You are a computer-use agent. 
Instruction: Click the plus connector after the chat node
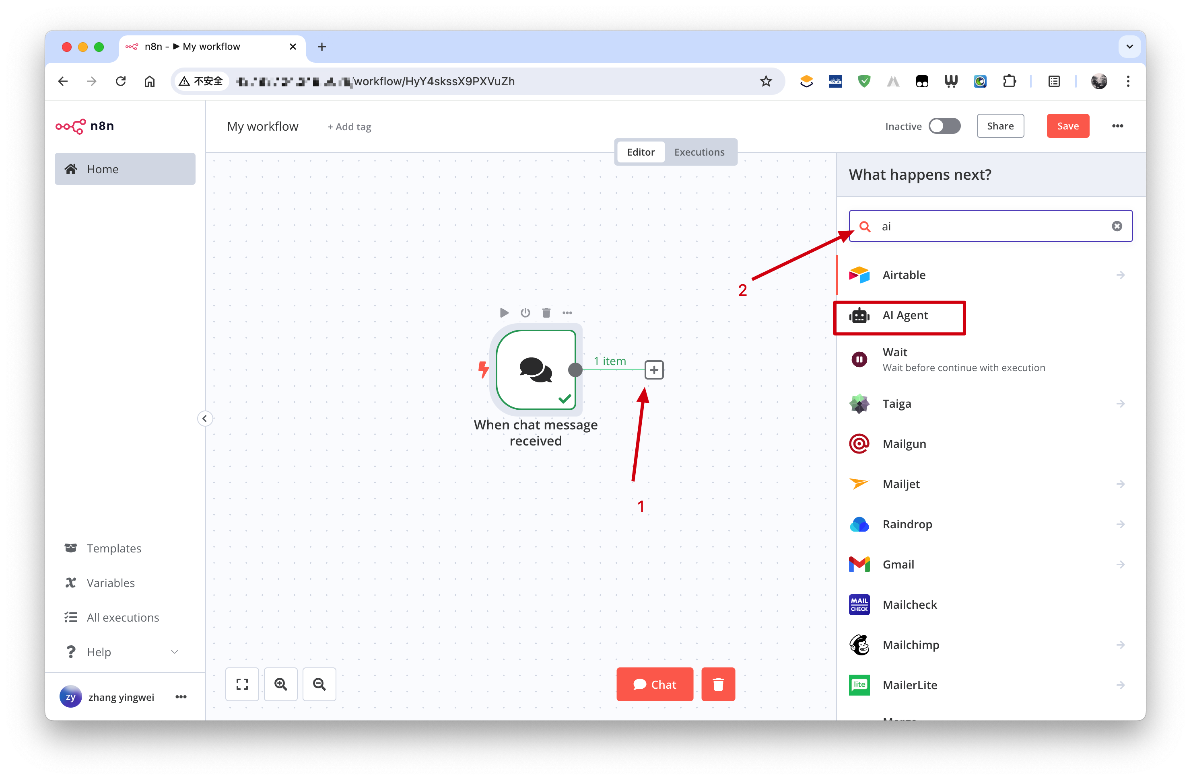click(653, 370)
